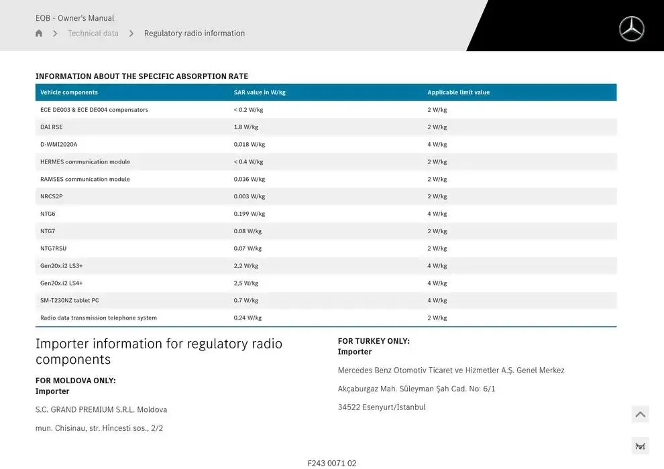This screenshot has width=664, height=469.
Task: Click the home icon in the breadcrumb
Action: tap(39, 33)
